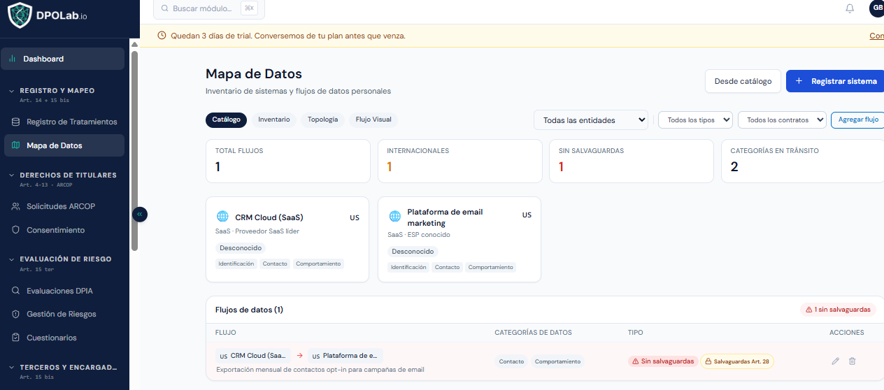
Task: Go to Dashboard in sidebar
Action: point(62,59)
